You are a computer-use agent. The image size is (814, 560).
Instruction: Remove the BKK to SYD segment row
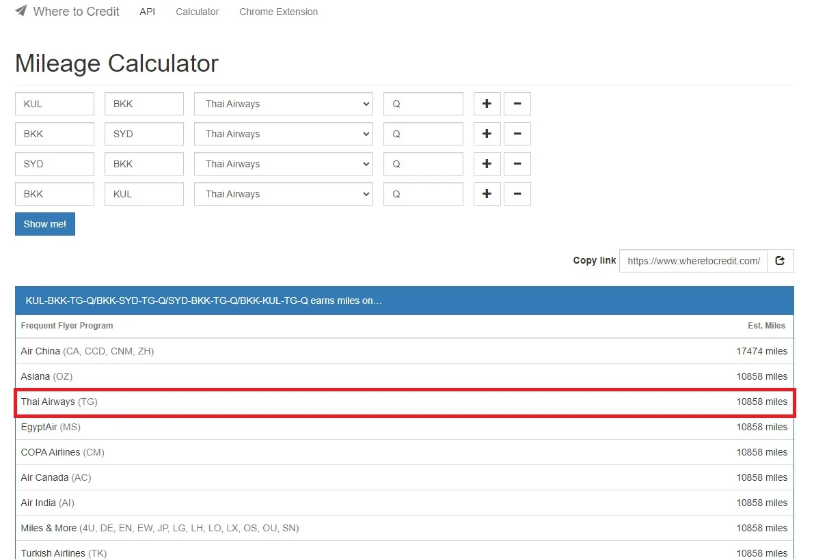[517, 134]
